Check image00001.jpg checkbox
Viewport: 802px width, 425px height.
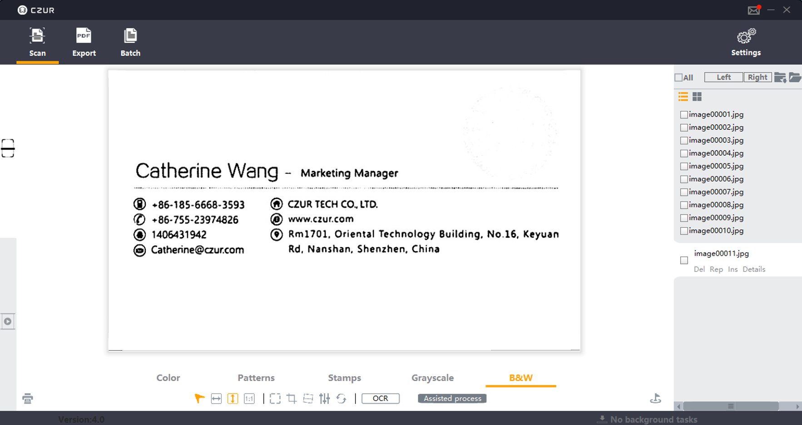point(684,115)
